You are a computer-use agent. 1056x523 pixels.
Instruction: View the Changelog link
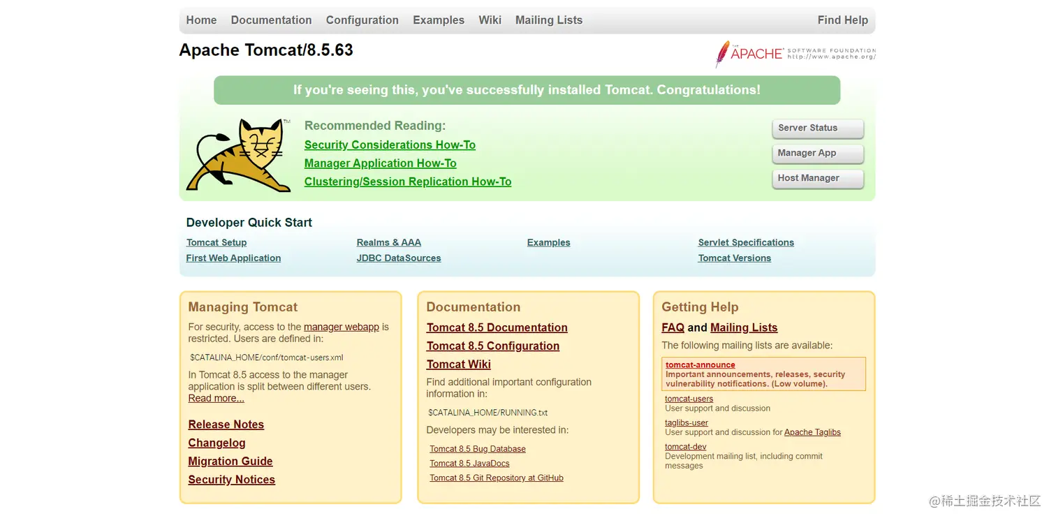click(217, 443)
